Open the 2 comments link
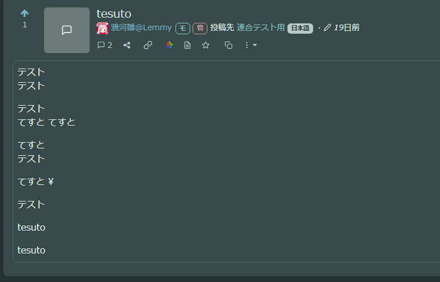 [x=105, y=45]
